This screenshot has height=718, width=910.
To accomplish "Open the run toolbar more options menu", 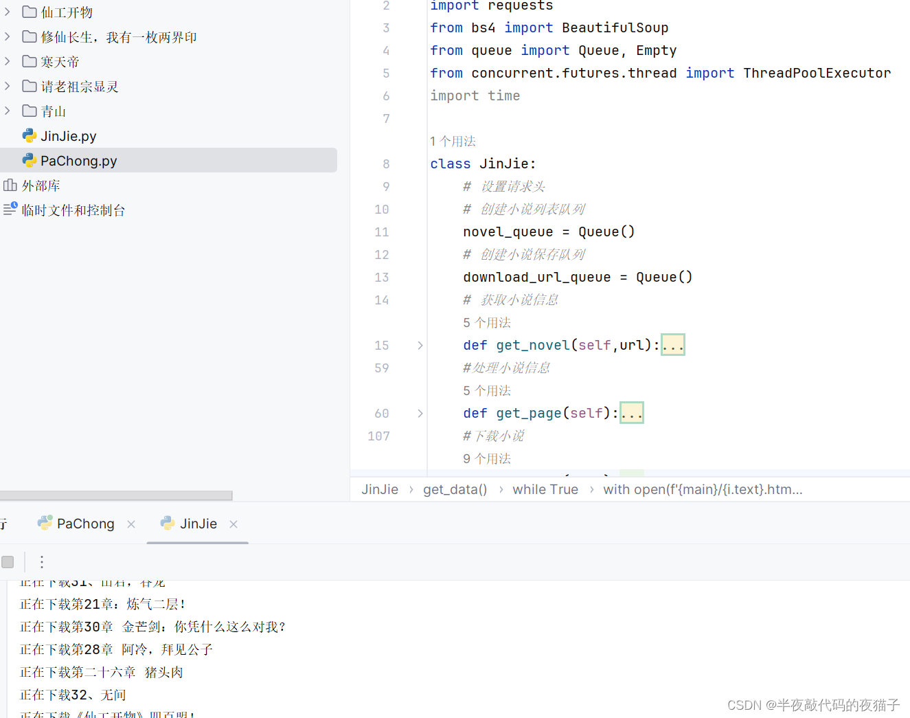I will point(42,562).
